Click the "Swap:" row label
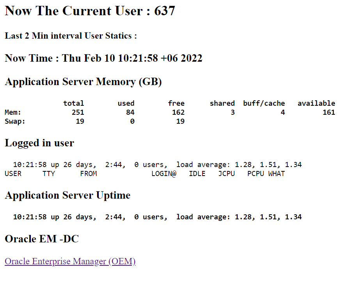343x281 pixels. 15,121
